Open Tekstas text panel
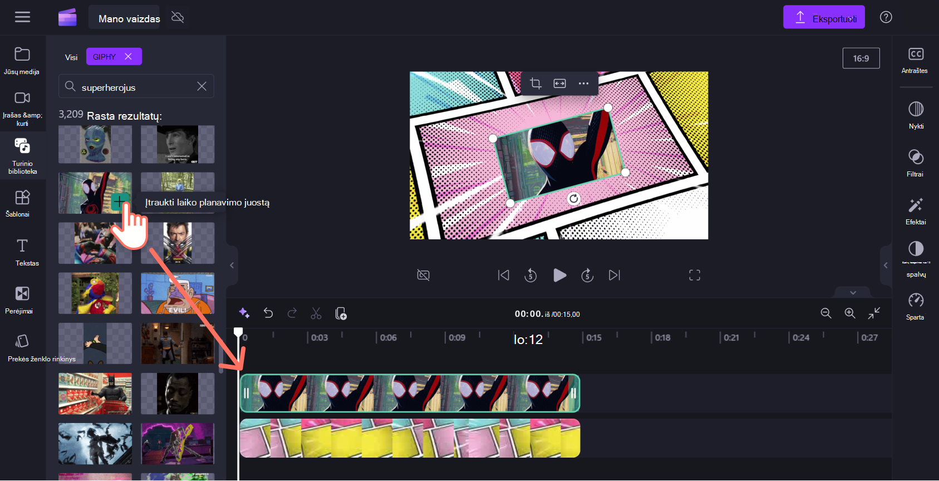Viewport: 939px width, 481px height. pyautogui.click(x=22, y=252)
